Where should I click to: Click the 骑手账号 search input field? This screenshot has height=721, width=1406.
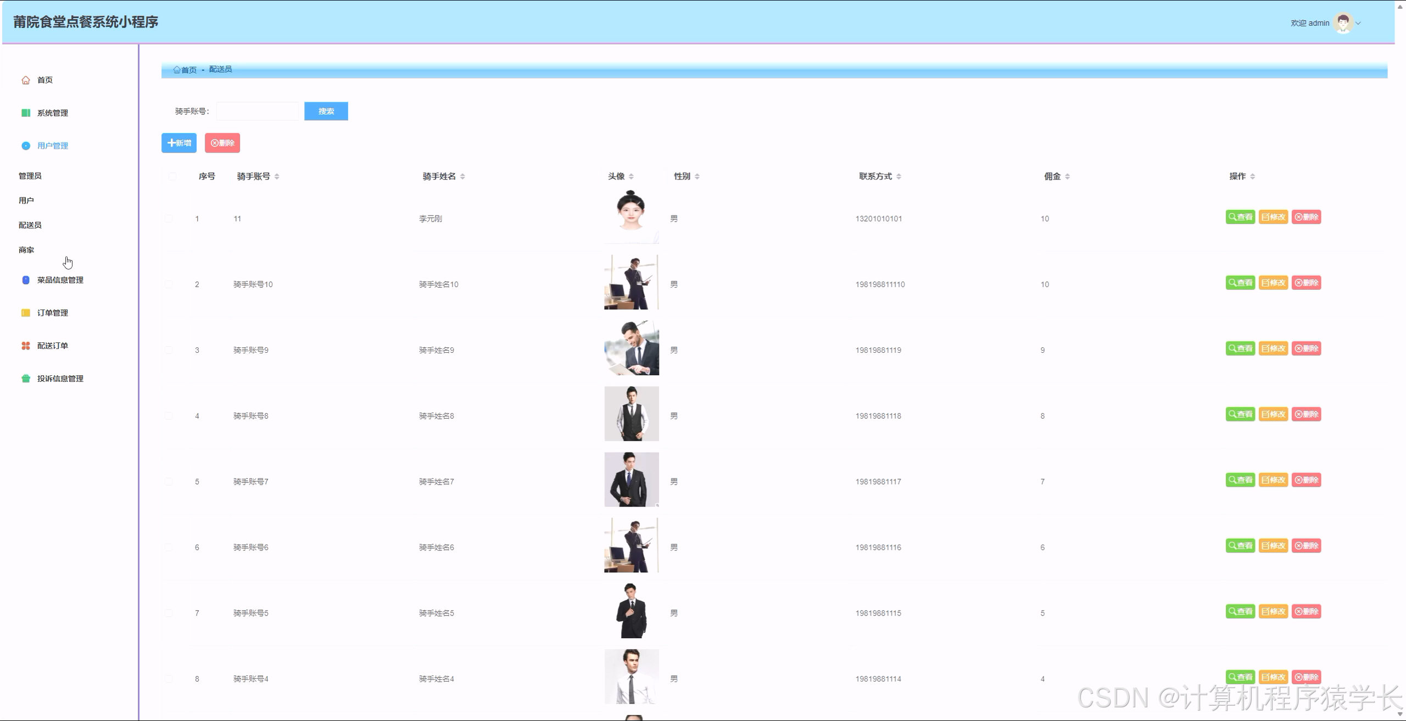tap(258, 111)
